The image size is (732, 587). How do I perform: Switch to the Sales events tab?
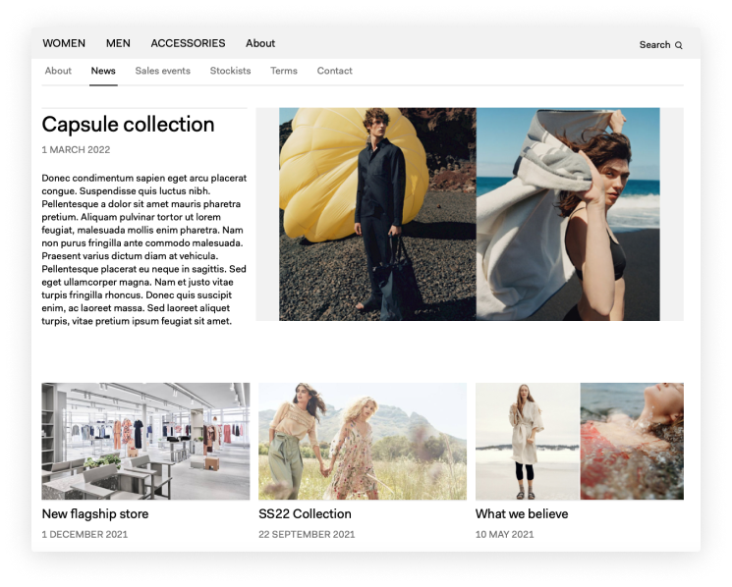(163, 71)
